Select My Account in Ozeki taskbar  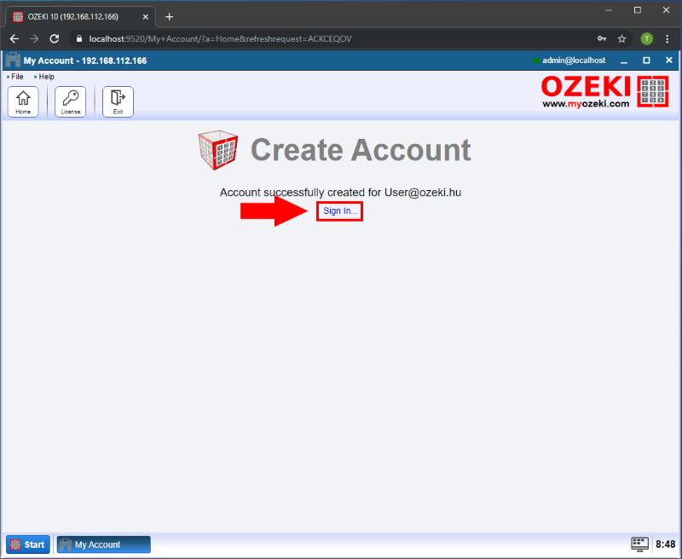coord(104,545)
